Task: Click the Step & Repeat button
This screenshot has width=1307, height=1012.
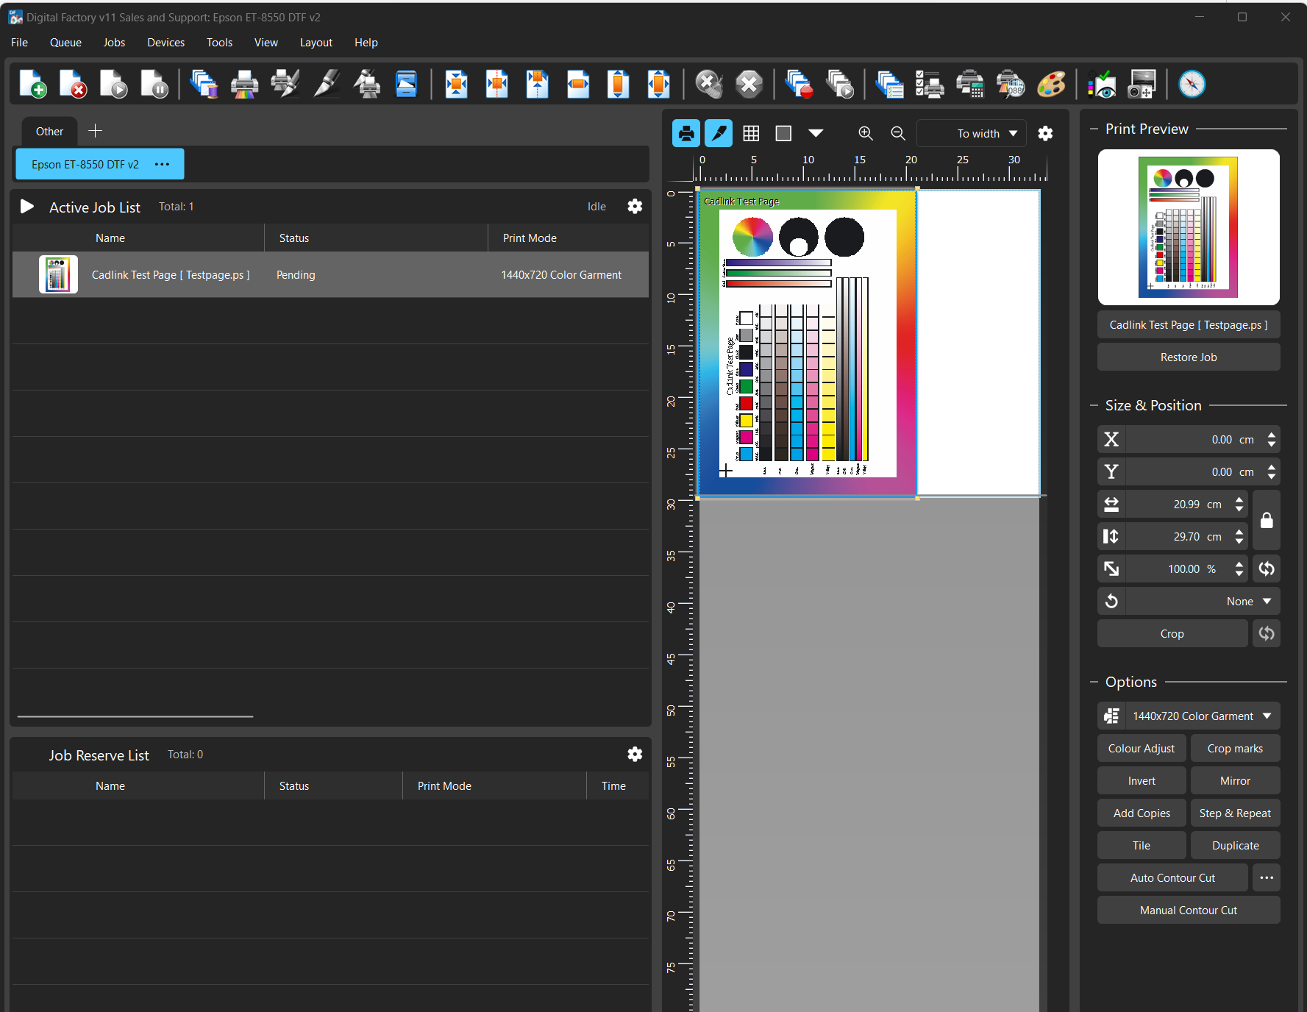Action: (1235, 813)
